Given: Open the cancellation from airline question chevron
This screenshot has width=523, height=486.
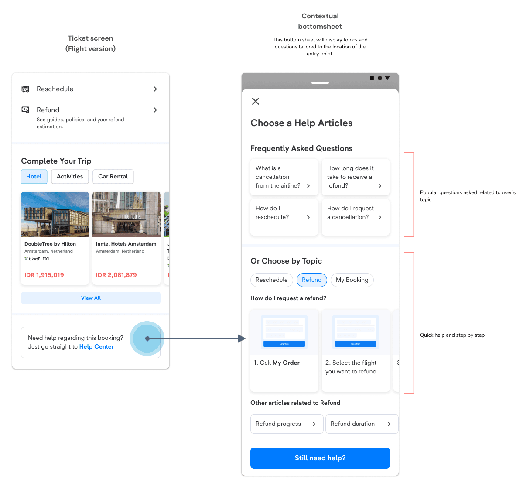Looking at the screenshot, I should tap(308, 186).
